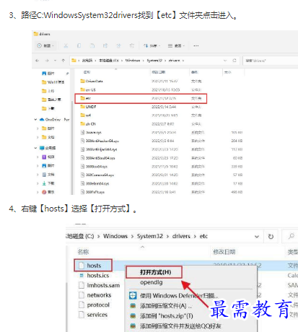Screen dimensions: 298x332
Task: Select the This PC monitor icon
Action: 42,148
